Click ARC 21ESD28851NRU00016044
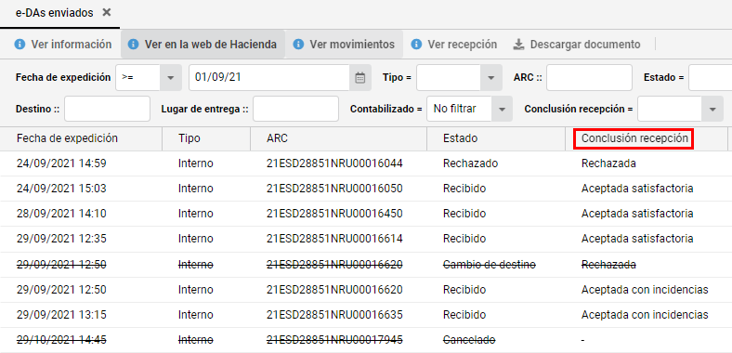 point(334,163)
